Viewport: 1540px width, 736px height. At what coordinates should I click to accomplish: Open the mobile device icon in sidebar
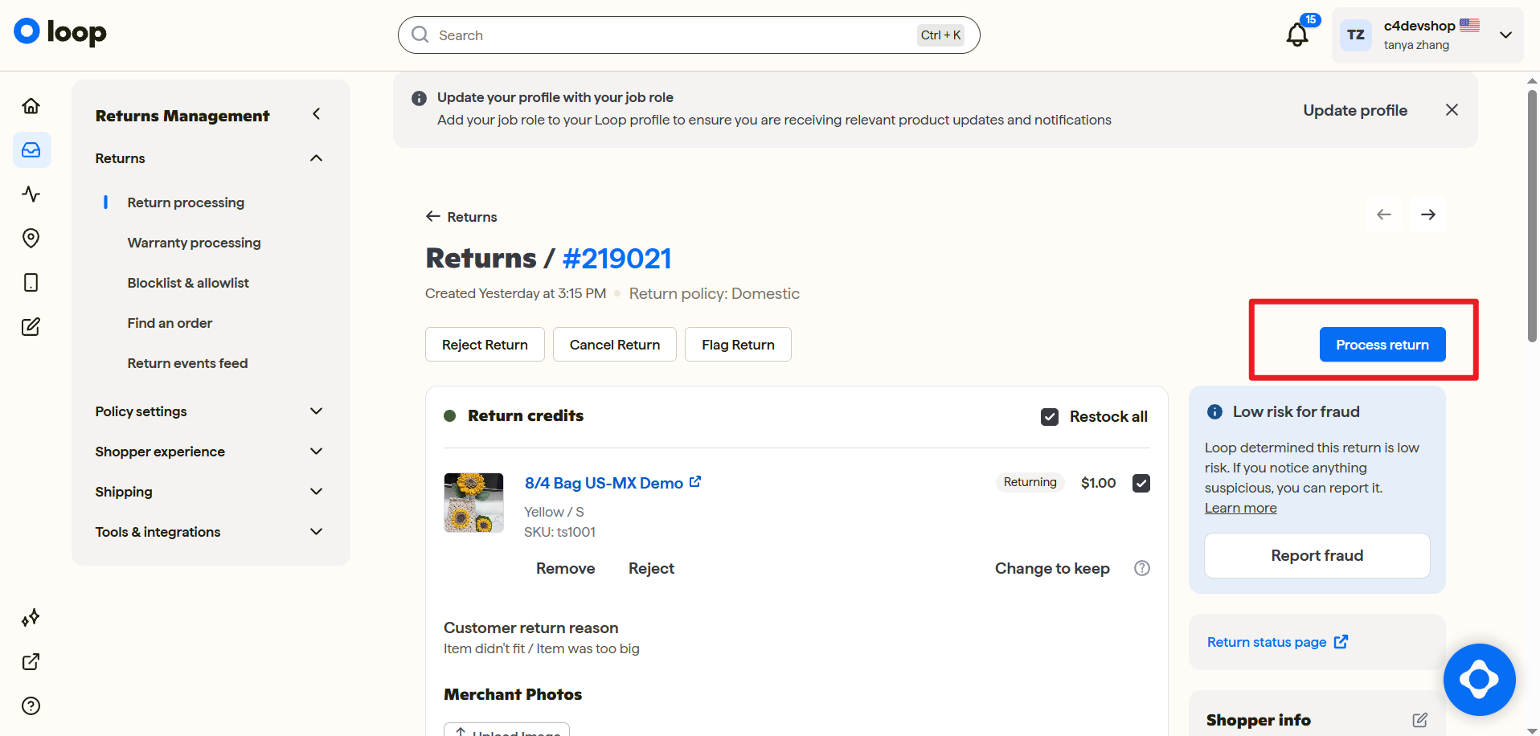point(31,282)
